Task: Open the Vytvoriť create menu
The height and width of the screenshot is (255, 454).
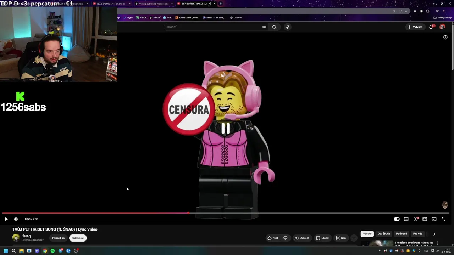Action: click(x=415, y=27)
